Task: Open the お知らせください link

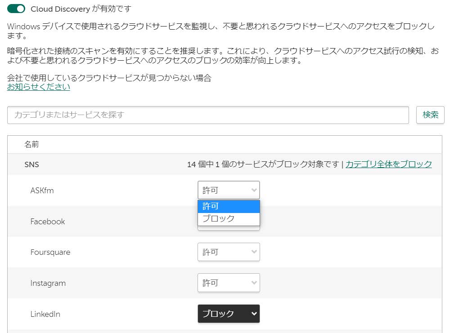Action: coord(39,87)
